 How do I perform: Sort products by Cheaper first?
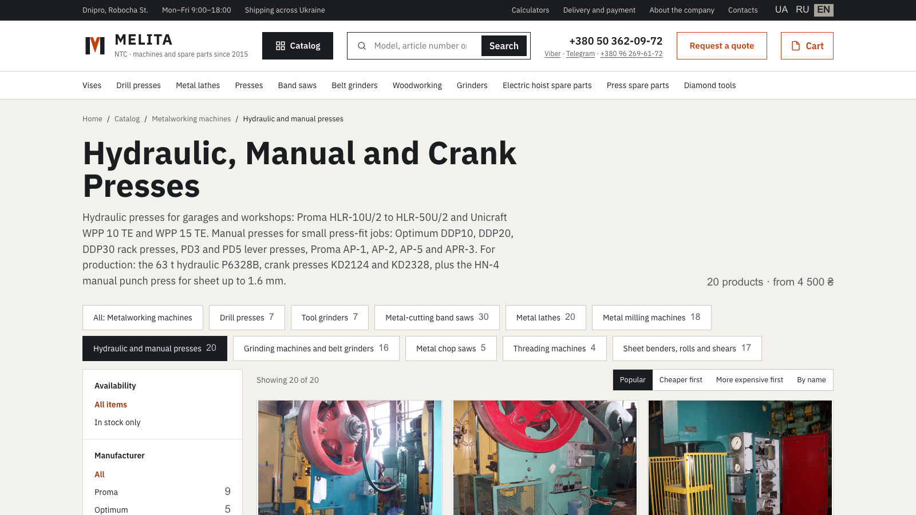coord(681,380)
